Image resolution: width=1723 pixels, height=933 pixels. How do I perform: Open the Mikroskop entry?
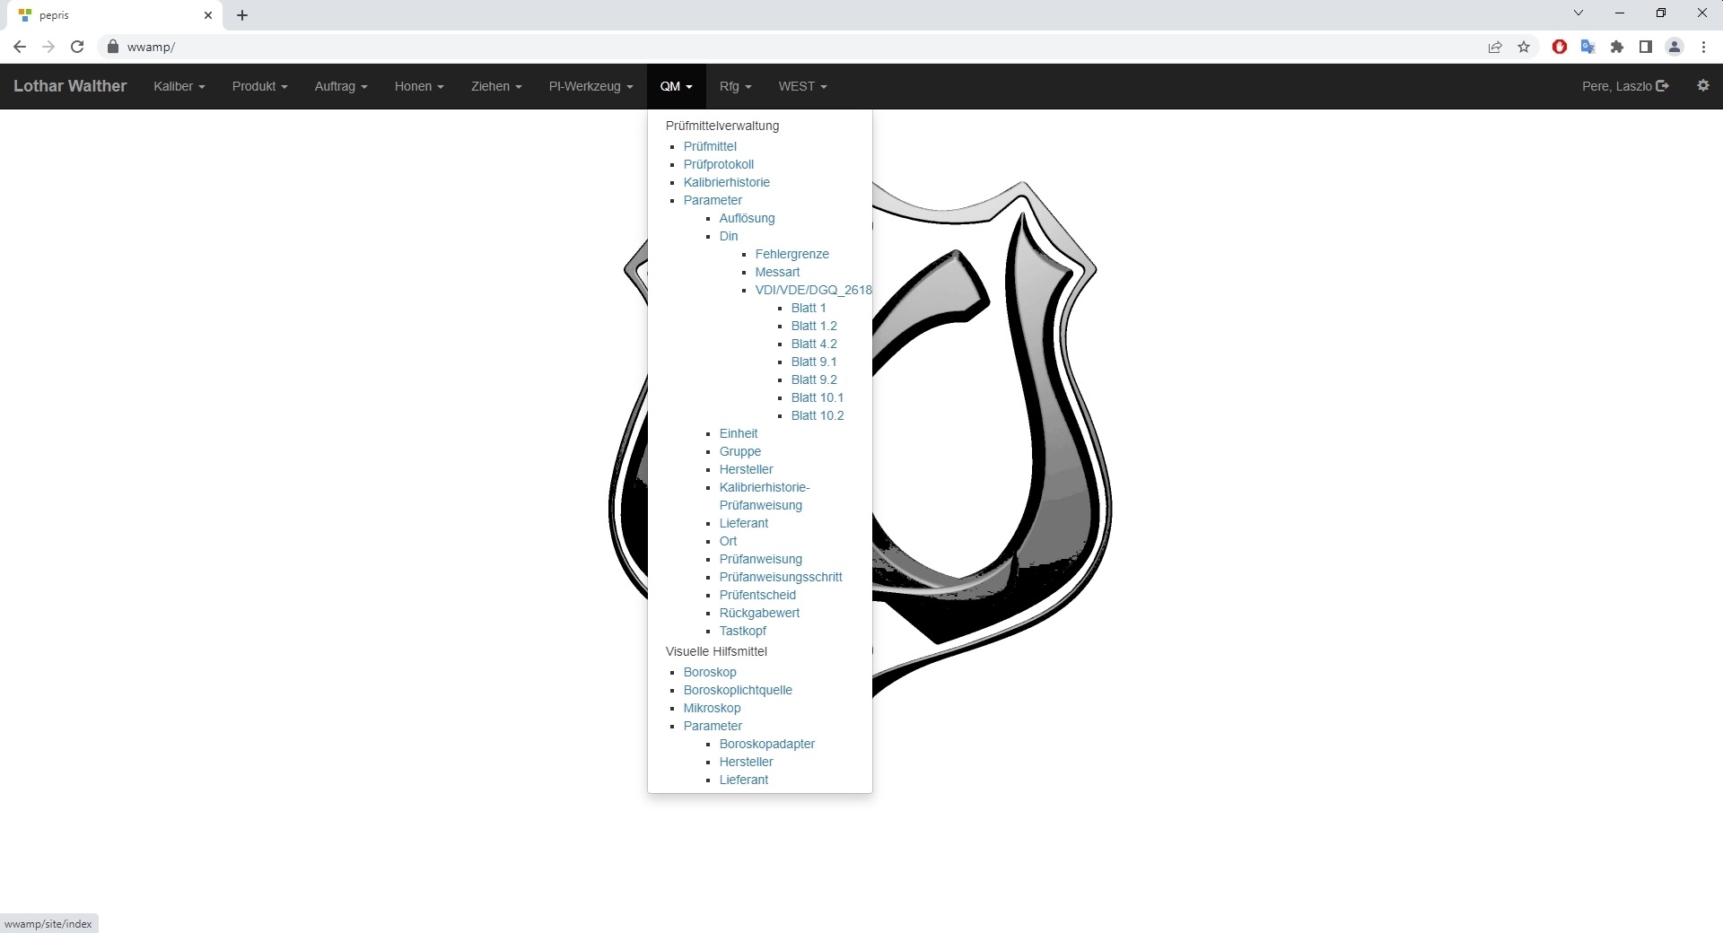[713, 708]
